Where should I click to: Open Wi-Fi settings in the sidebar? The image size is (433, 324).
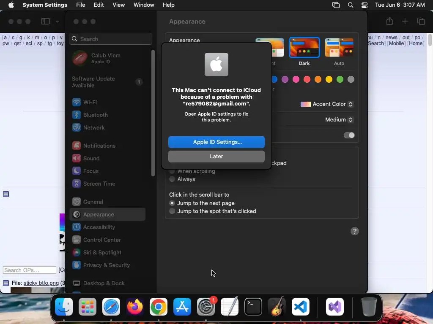(x=107, y=102)
